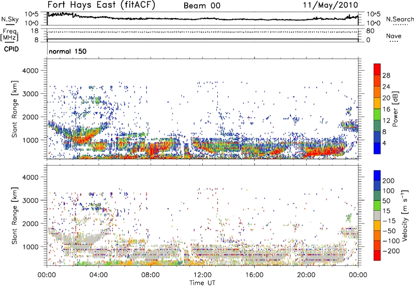Viewport: 414px width, 286px height.
Task: Click the '04:00' time tick label
Action: [98, 275]
